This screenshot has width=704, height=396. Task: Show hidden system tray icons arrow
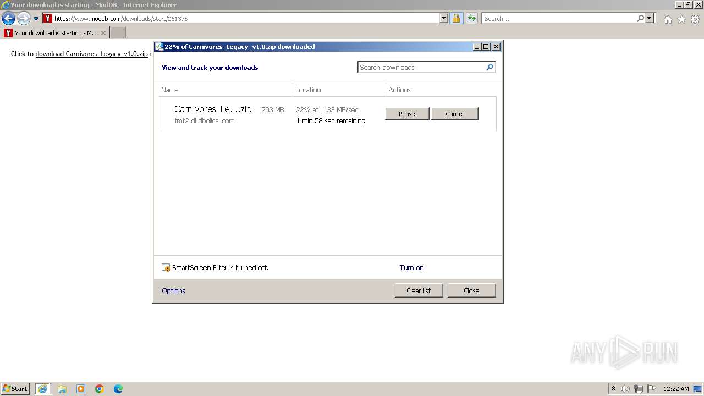[x=614, y=389]
